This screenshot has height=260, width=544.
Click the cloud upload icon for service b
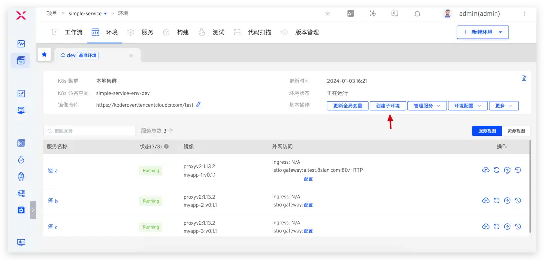(486, 201)
